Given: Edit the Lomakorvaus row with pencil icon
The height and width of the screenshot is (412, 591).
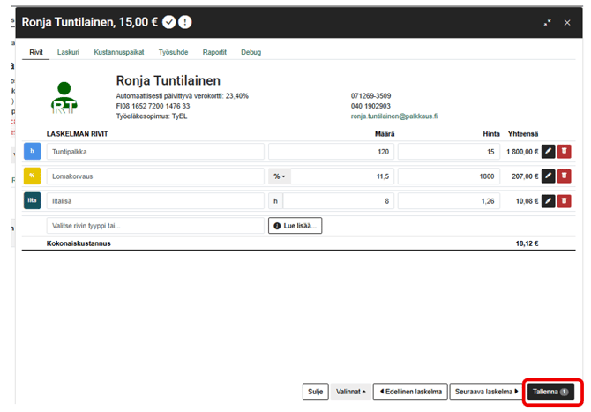Looking at the screenshot, I should 548,176.
